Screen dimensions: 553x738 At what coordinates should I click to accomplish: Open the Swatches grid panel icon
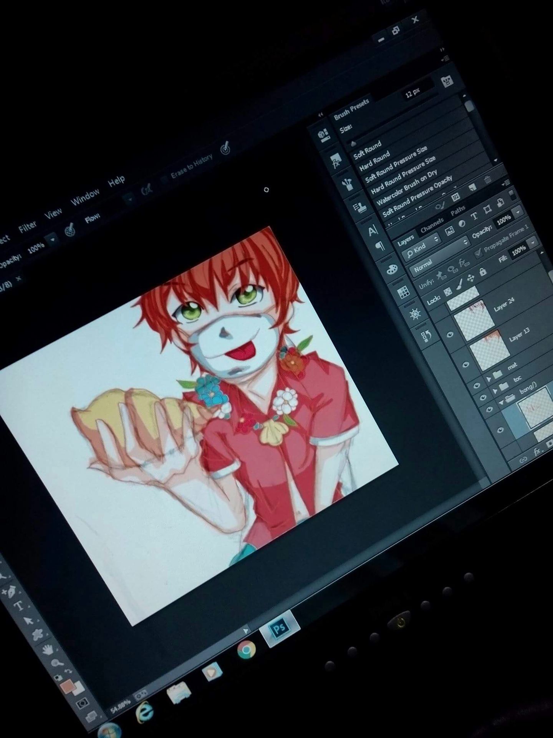pyautogui.click(x=404, y=293)
